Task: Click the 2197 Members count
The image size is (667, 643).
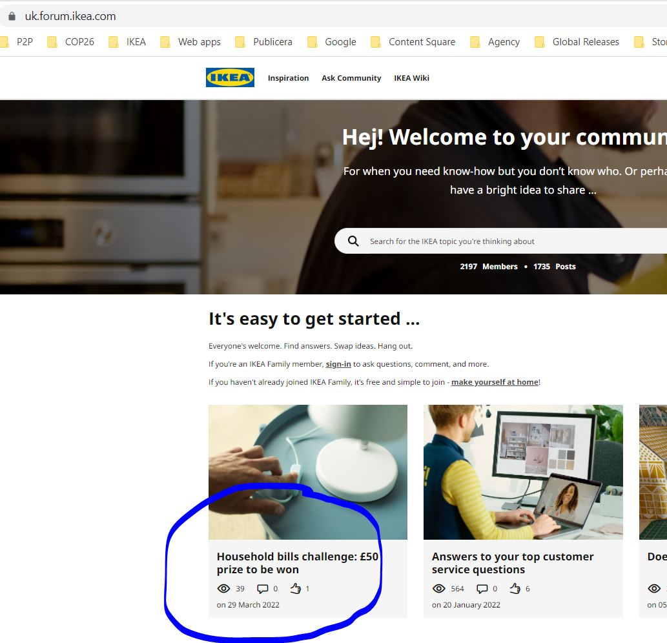Action: 489,266
